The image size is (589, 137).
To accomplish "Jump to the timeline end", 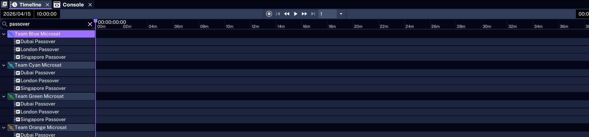I will tap(313, 14).
